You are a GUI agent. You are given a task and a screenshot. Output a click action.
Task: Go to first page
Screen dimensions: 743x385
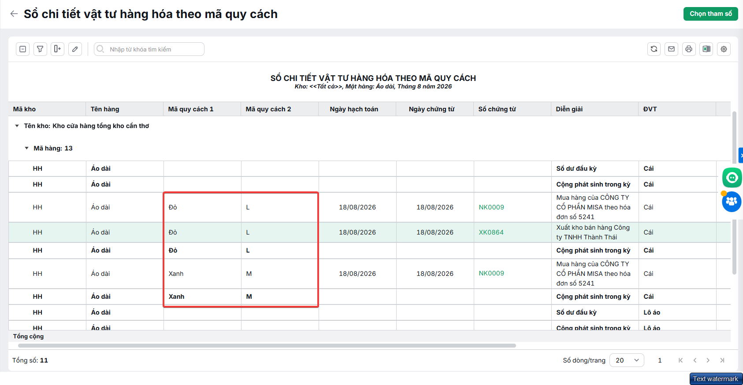coord(680,360)
